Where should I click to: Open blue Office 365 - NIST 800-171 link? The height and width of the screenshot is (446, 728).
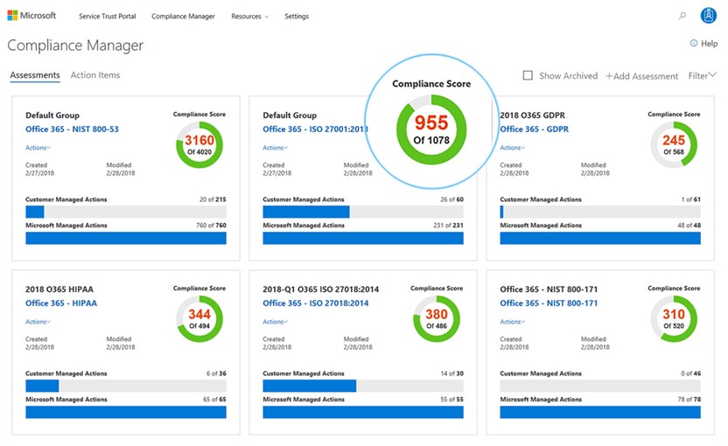(x=549, y=303)
